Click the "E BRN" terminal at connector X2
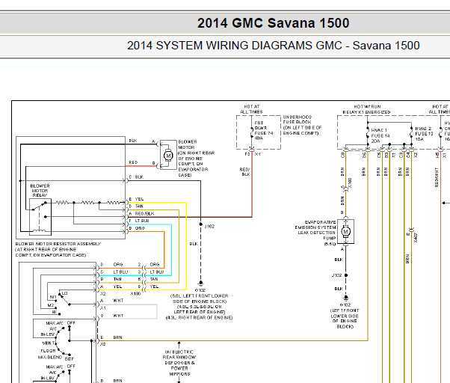 coord(111,337)
